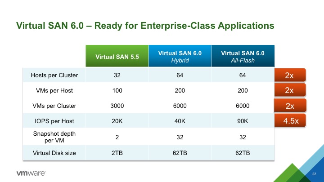Select the Hybrid 200 value for VMs per Host
324x182 pixels.
pyautogui.click(x=180, y=91)
